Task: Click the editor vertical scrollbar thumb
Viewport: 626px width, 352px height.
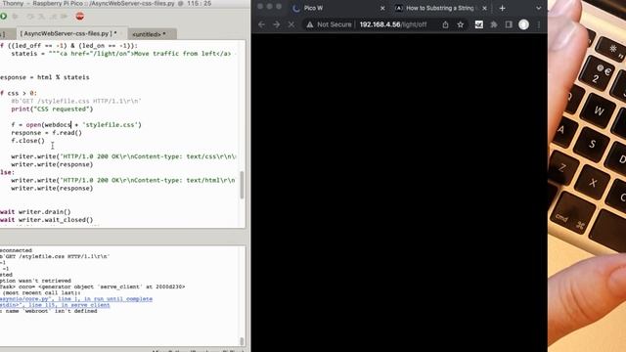Action: click(x=242, y=185)
